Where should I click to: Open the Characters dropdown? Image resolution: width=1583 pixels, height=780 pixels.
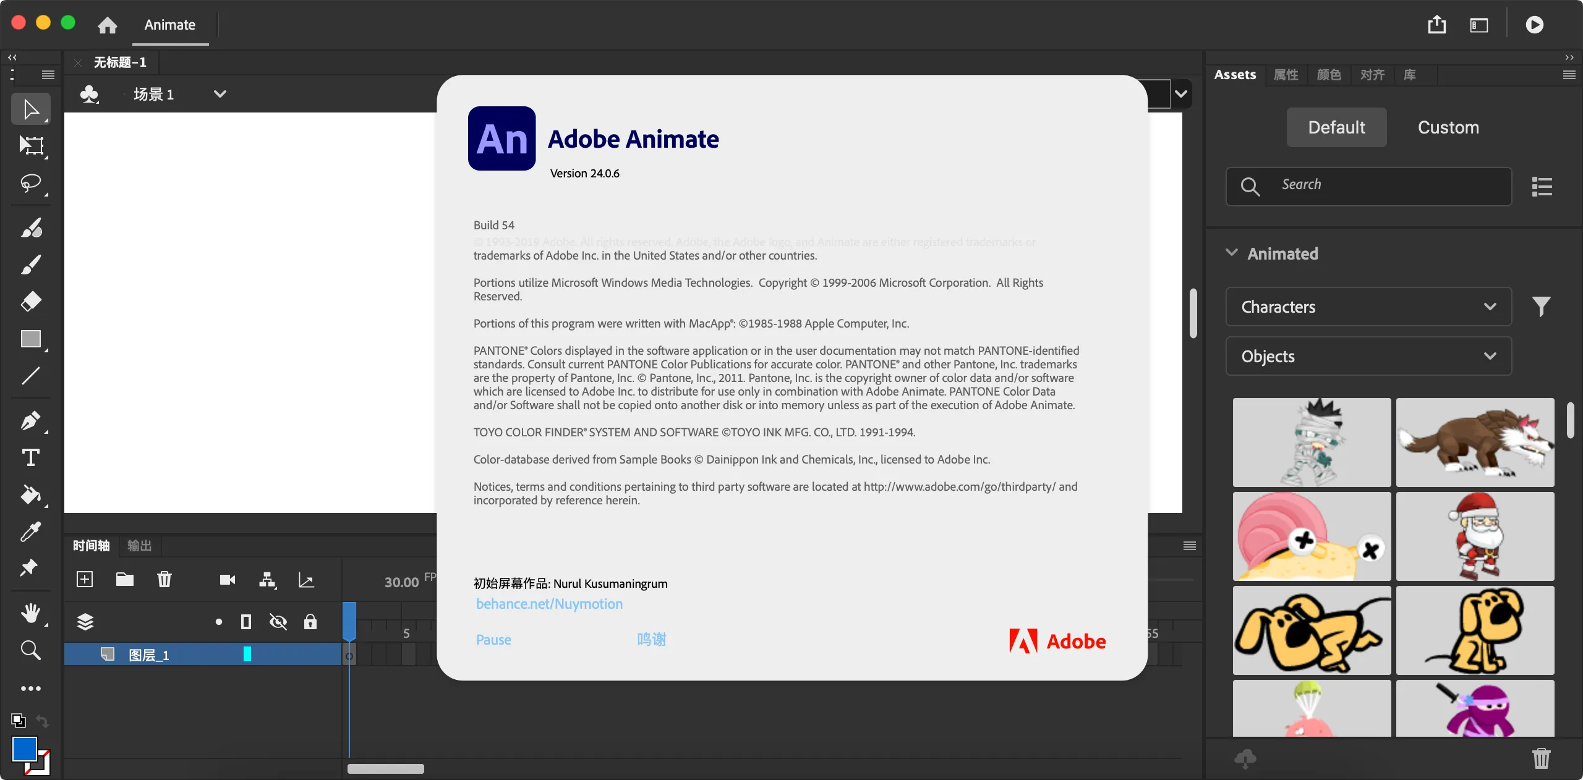pyautogui.click(x=1368, y=307)
